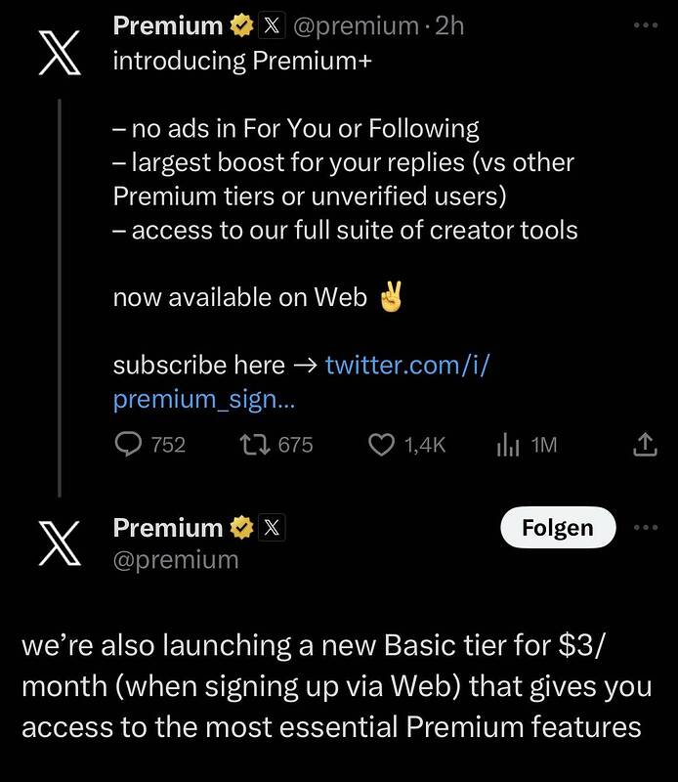The image size is (678, 782).
Task: Click the gold verified badge in first post
Action: tap(241, 26)
